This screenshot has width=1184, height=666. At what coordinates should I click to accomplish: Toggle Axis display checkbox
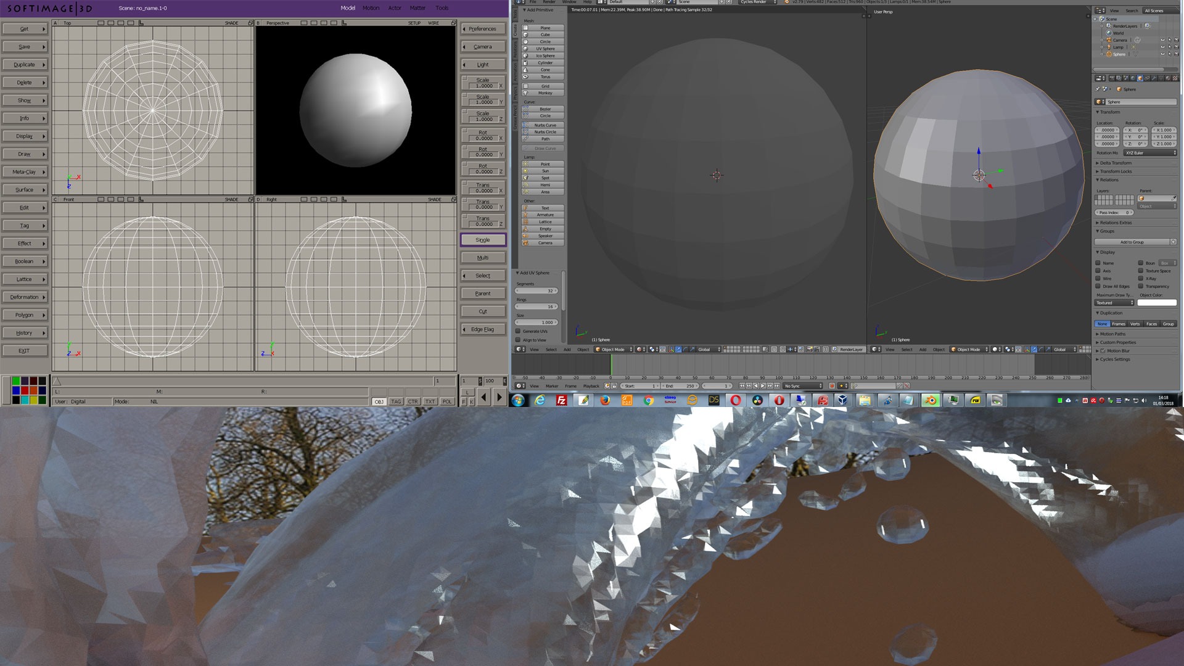click(1098, 271)
